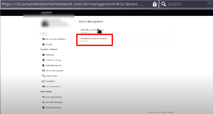Open Transaction History via its icon

tap(43, 86)
